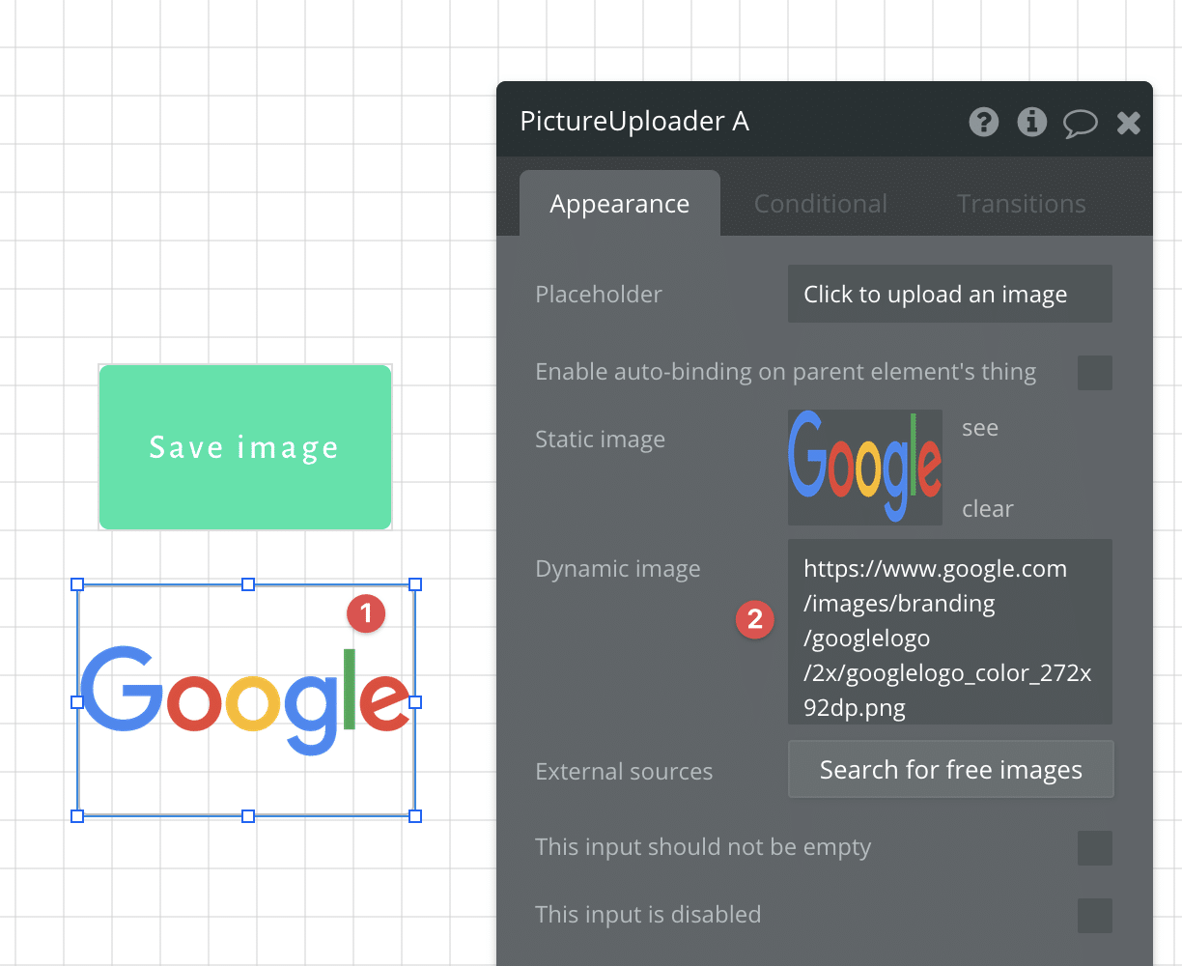The height and width of the screenshot is (966, 1182).
Task: Enable auto-binding on parent element's thing
Action: pyautogui.click(x=1095, y=373)
